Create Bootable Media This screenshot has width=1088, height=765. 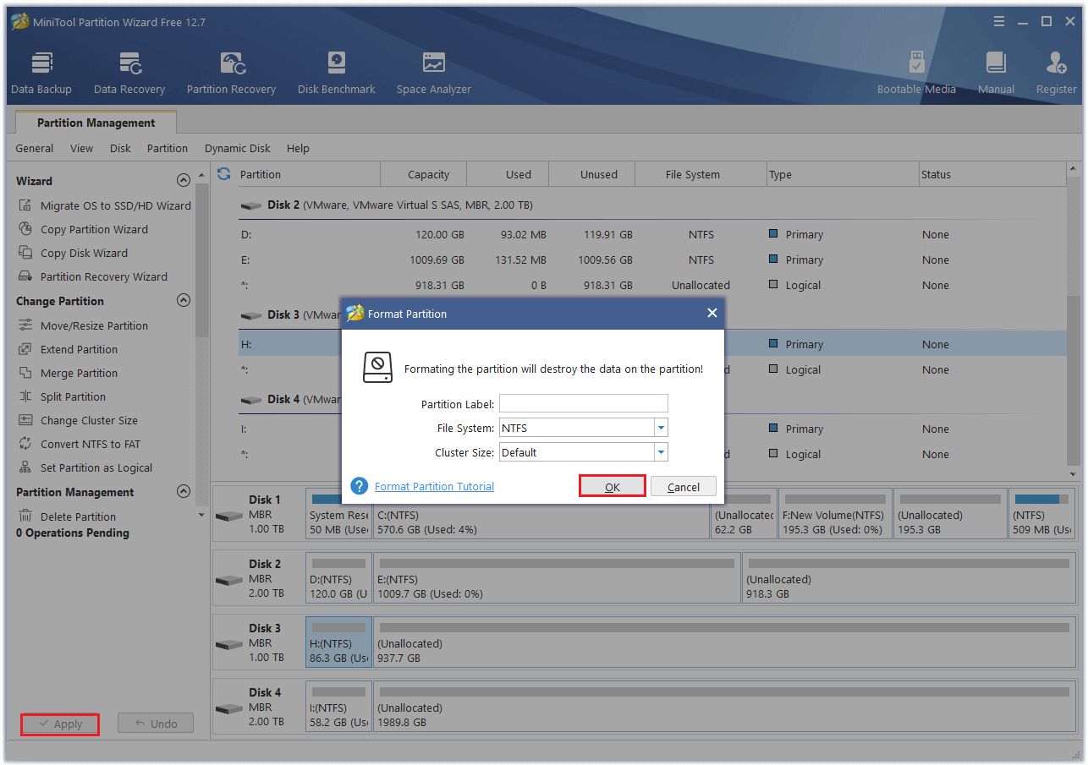point(916,73)
